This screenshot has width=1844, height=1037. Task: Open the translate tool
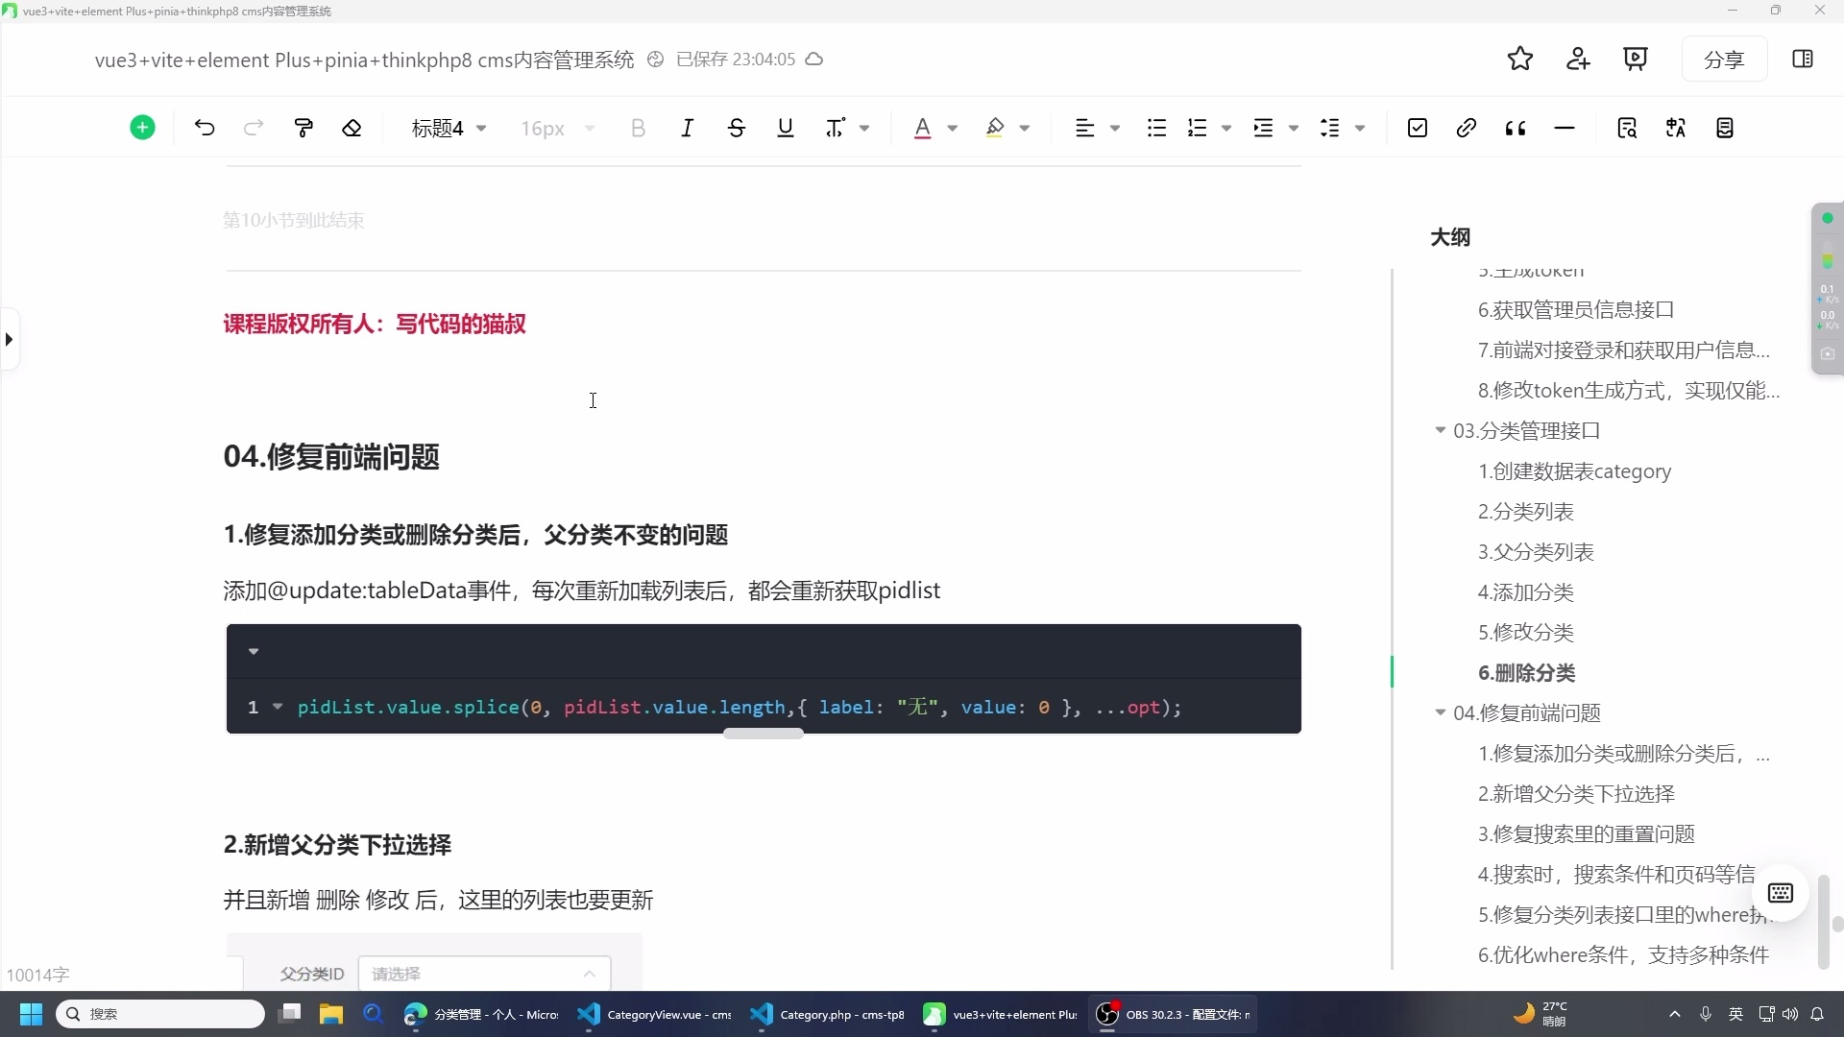coord(1676,128)
